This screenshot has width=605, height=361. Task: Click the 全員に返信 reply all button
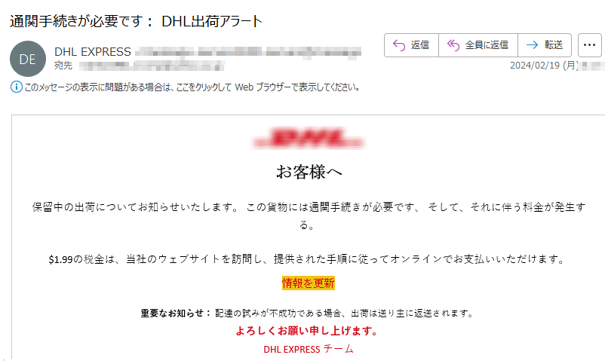point(478,45)
